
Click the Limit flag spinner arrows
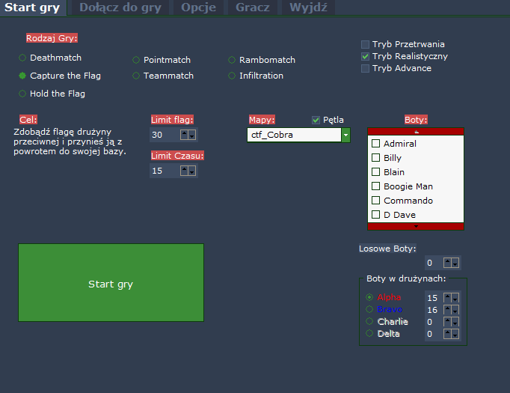pyautogui.click(x=188, y=135)
